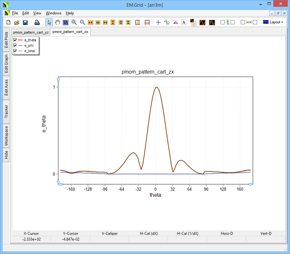290x254 pixels.
Task: Open the Tracker side panel
Action: coord(6,111)
